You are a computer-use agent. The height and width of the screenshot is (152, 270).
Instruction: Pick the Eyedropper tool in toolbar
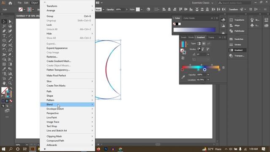[x=4, y=69]
